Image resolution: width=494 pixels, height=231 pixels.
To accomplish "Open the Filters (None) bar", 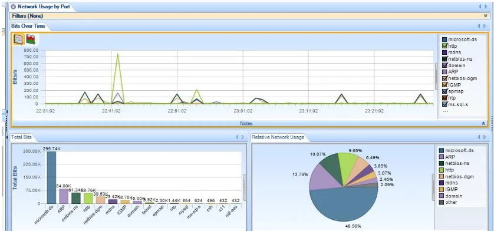I will [x=250, y=16].
